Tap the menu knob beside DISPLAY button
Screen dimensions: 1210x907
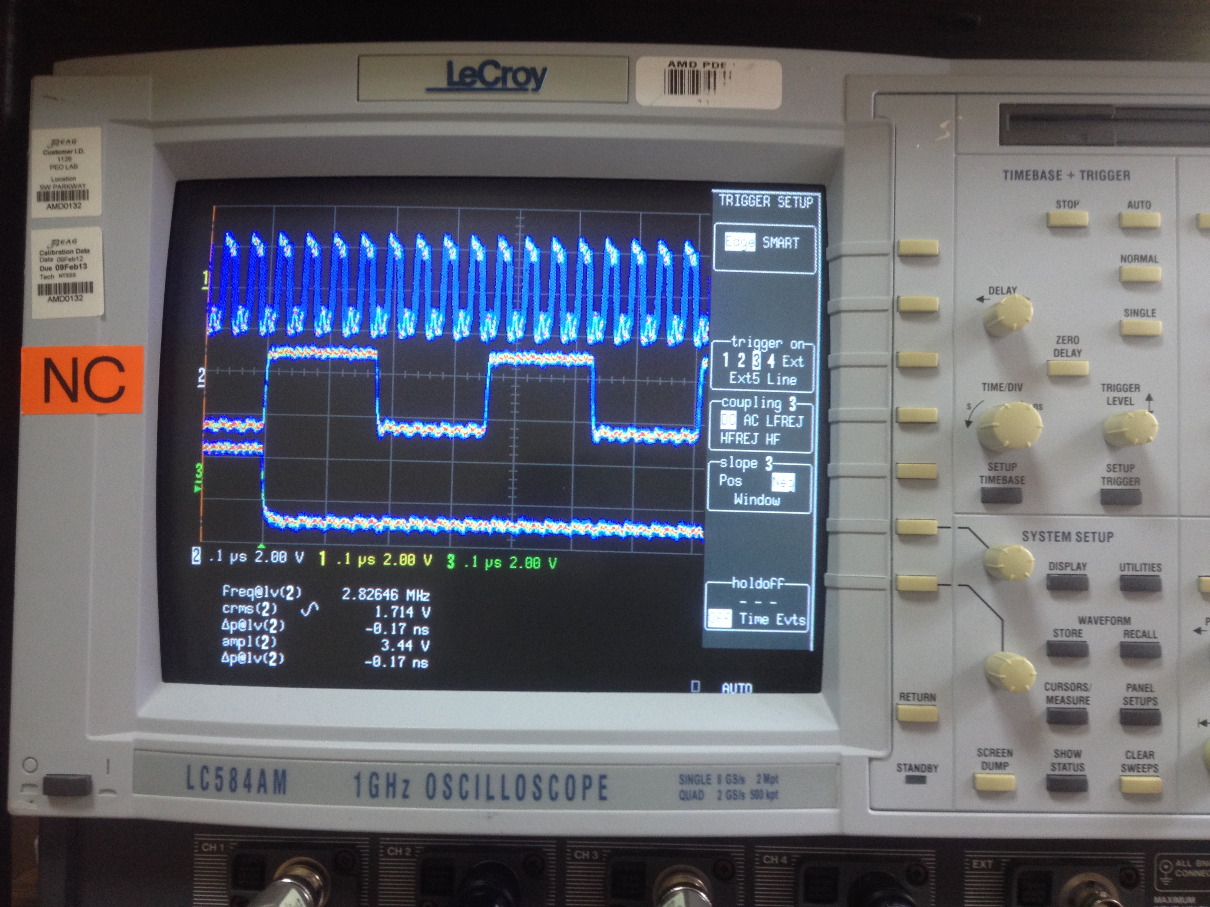(1009, 562)
